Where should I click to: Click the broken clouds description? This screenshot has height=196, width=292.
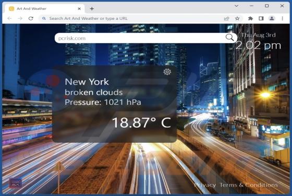point(94,92)
